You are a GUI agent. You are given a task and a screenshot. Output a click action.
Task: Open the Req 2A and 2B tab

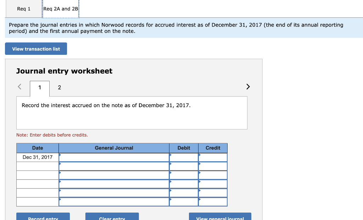(x=61, y=8)
